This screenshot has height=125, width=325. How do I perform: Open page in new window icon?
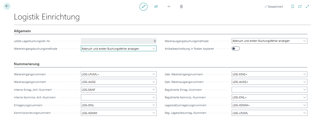tap(300, 7)
